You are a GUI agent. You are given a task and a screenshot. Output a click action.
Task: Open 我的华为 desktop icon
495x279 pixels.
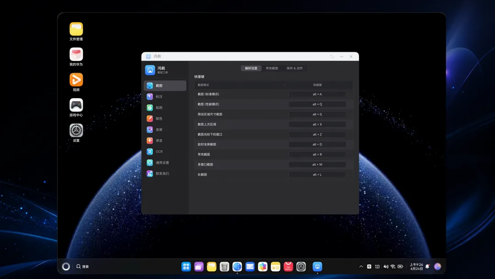[76, 56]
